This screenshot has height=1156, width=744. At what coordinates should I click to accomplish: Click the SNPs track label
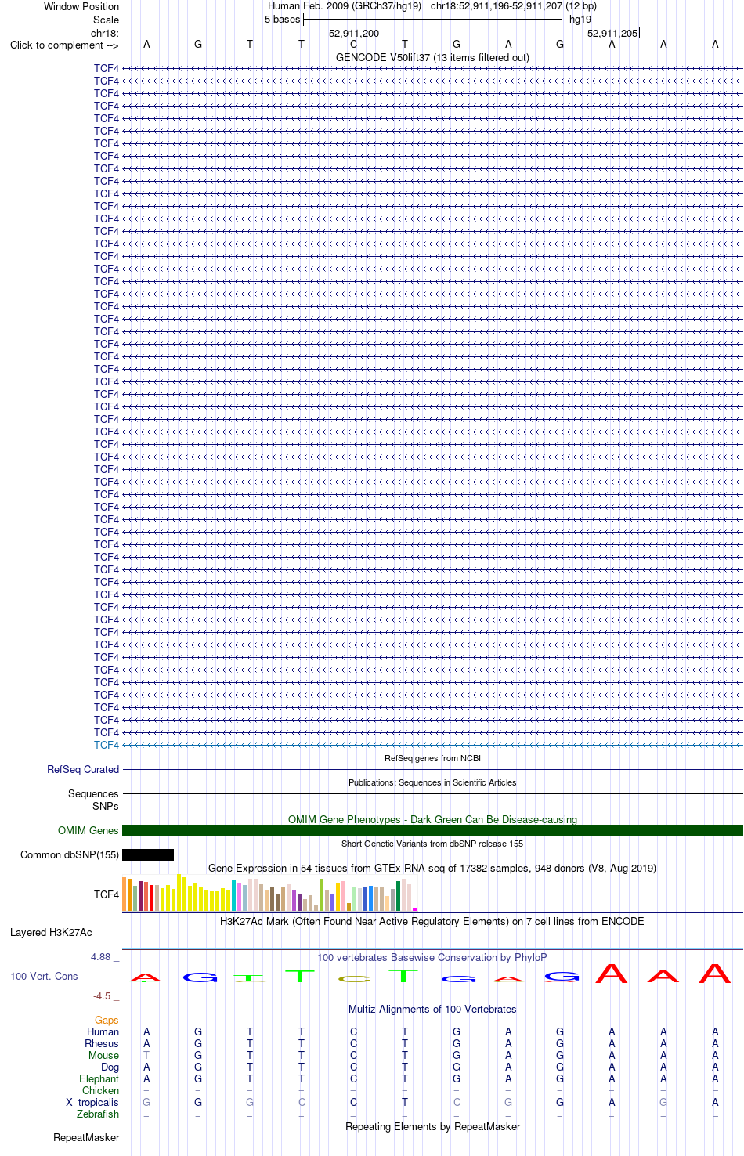tap(106, 806)
